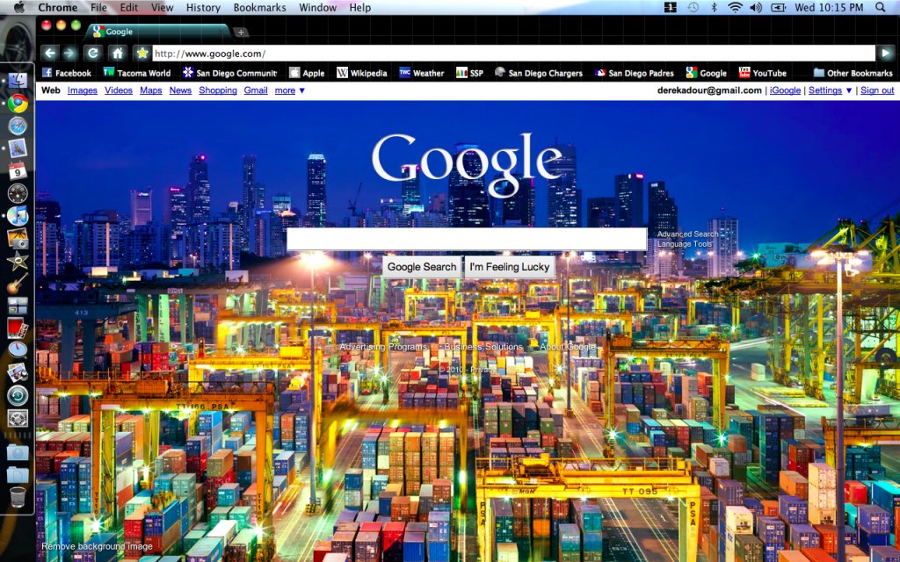The height and width of the screenshot is (562, 900).
Task: Open System Preferences gear icon in dock
Action: click(x=18, y=418)
